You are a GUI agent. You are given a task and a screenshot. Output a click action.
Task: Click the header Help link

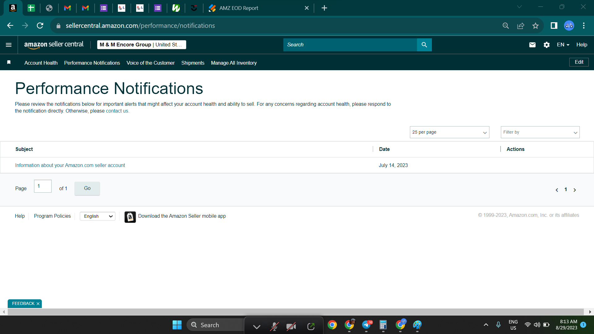tap(582, 45)
